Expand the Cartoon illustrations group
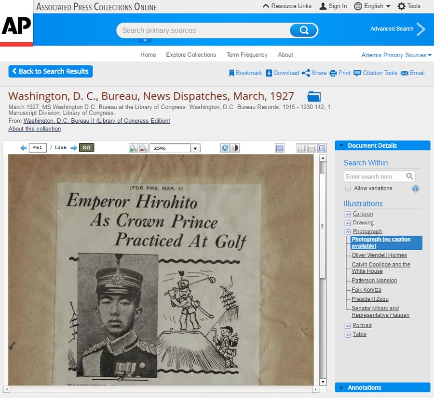The width and height of the screenshot is (434, 398). click(x=348, y=214)
